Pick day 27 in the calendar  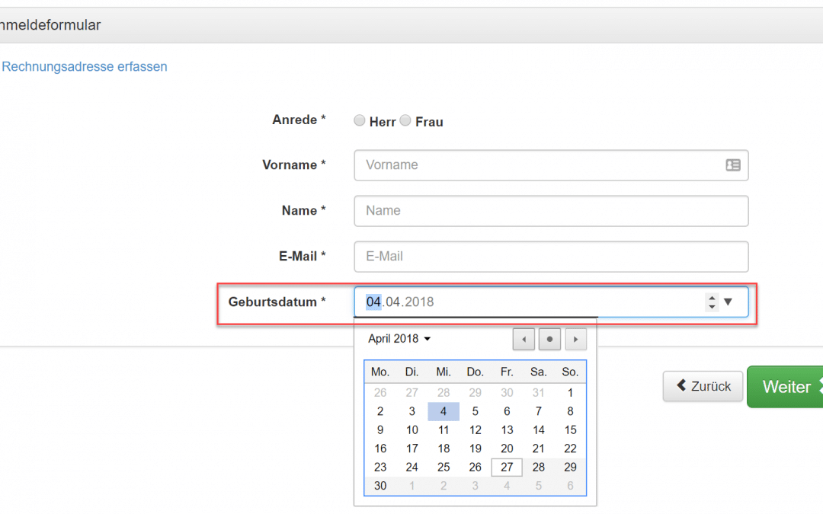507,468
